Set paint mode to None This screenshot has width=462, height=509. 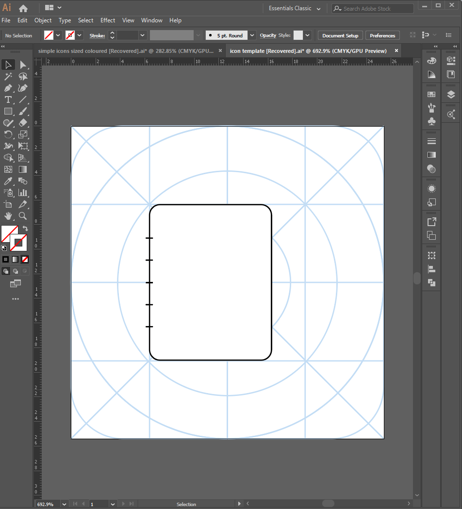coord(25,259)
